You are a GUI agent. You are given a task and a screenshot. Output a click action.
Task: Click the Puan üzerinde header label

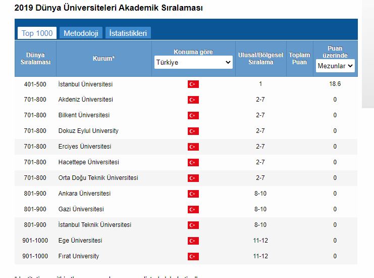pyautogui.click(x=335, y=52)
